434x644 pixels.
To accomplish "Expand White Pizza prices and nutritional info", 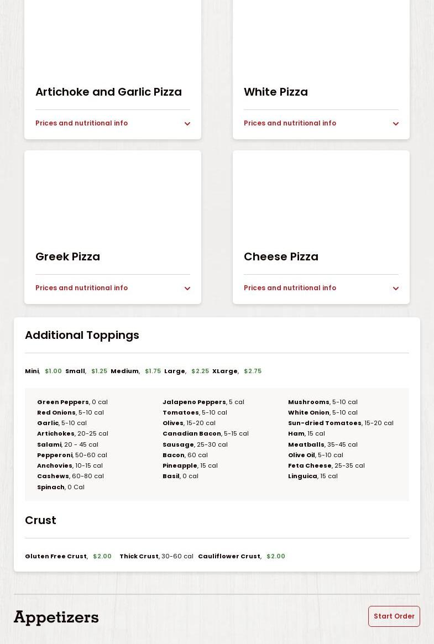I will tap(290, 123).
